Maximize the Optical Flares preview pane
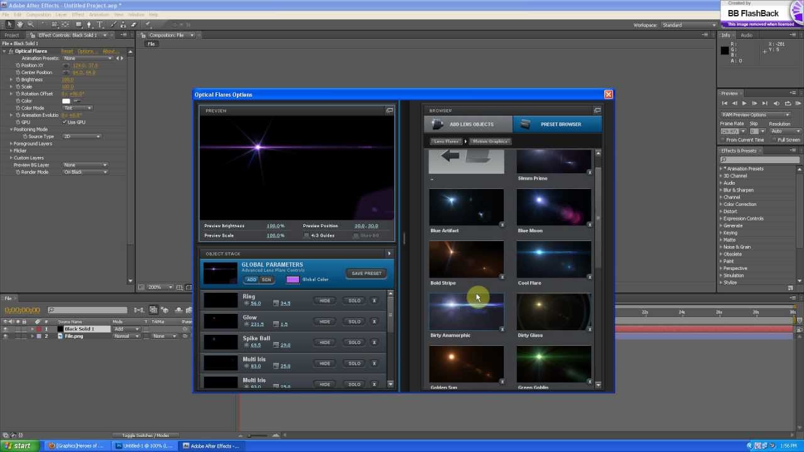 click(x=389, y=110)
